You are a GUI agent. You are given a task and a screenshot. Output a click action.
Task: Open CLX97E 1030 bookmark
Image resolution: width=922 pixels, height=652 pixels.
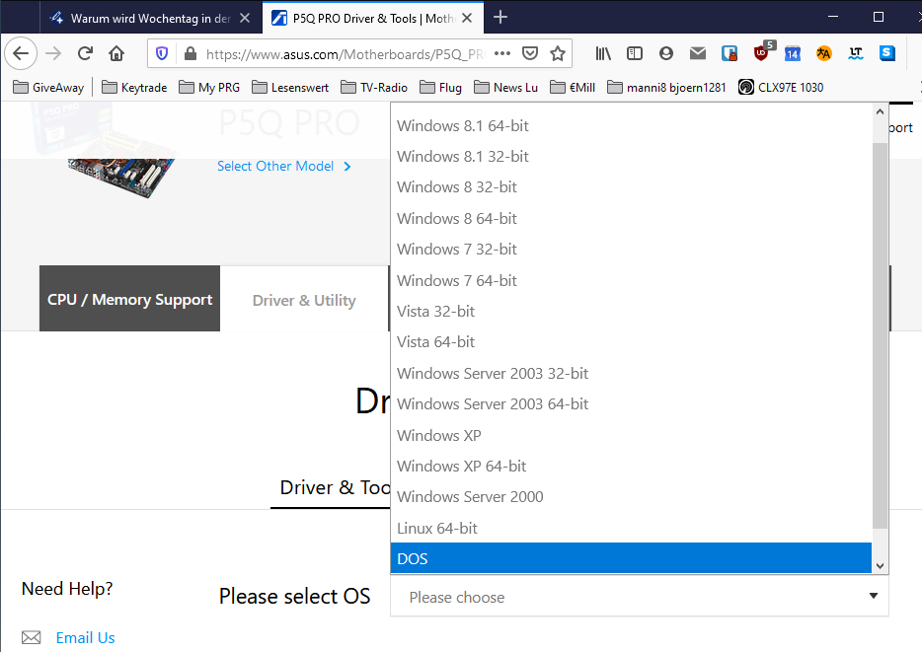tap(781, 88)
